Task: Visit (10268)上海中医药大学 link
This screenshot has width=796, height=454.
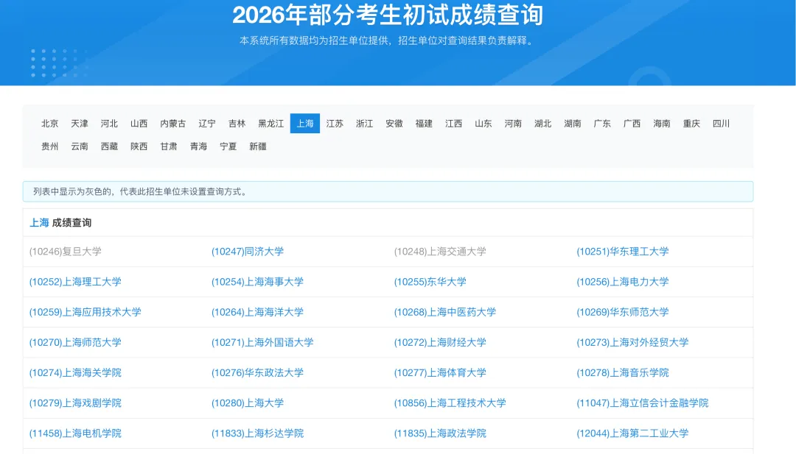Action: pyautogui.click(x=445, y=312)
